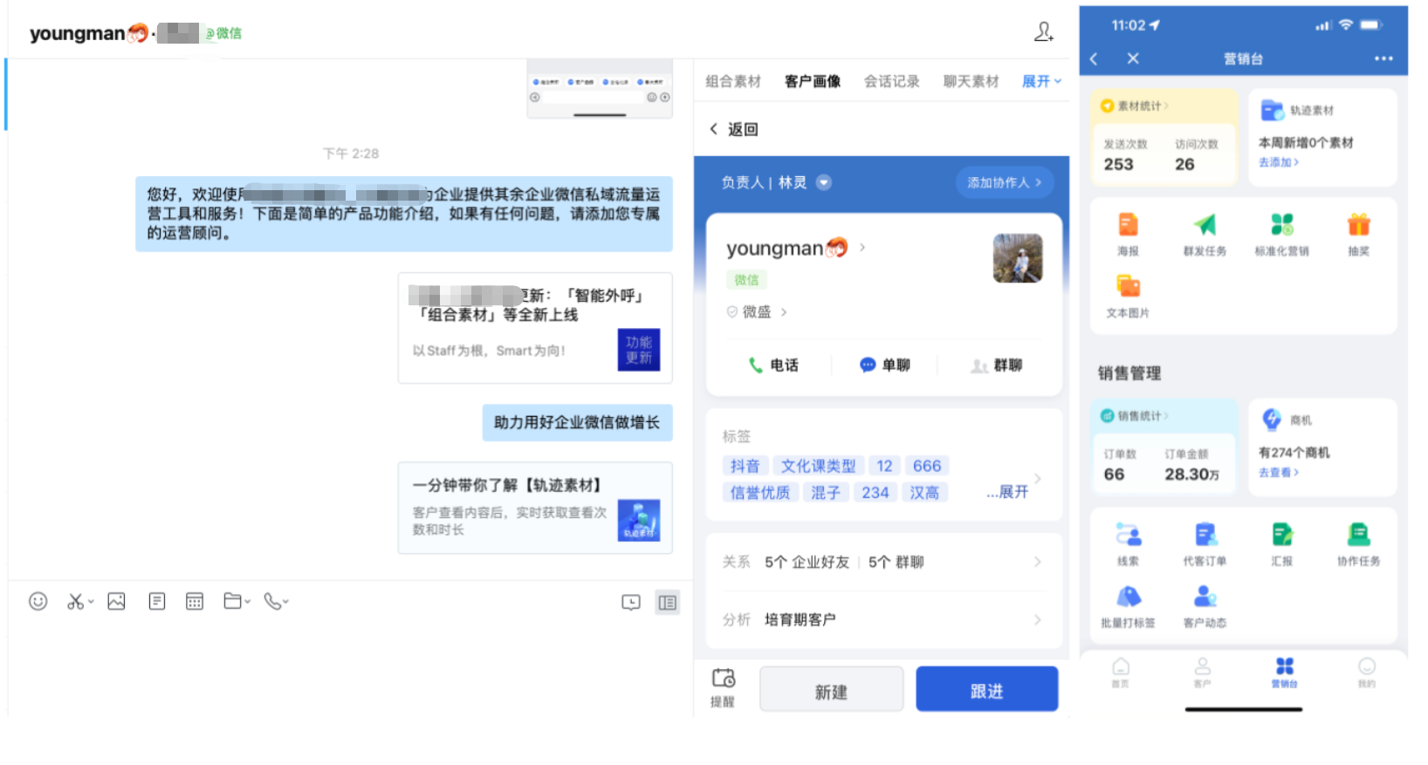Open the 标准化营销 icon
Screen dimensions: 1428x765
1282,225
